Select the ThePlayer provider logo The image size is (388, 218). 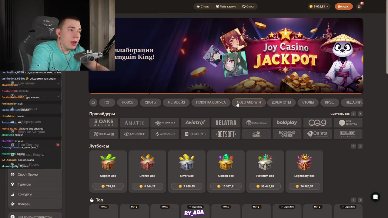[104, 134]
